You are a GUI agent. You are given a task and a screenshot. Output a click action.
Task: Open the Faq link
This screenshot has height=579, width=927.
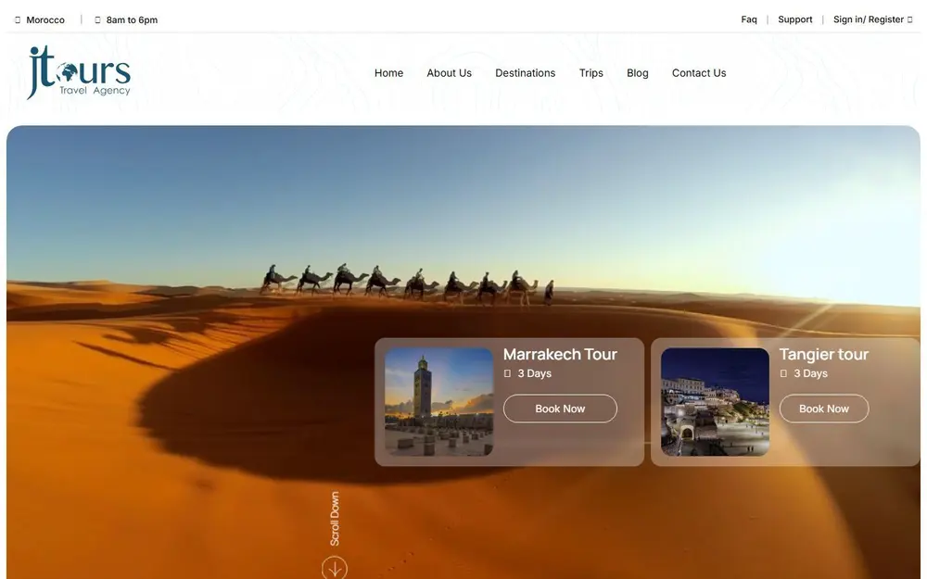coord(748,19)
